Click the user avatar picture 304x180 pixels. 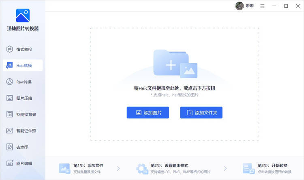[x=240, y=6]
